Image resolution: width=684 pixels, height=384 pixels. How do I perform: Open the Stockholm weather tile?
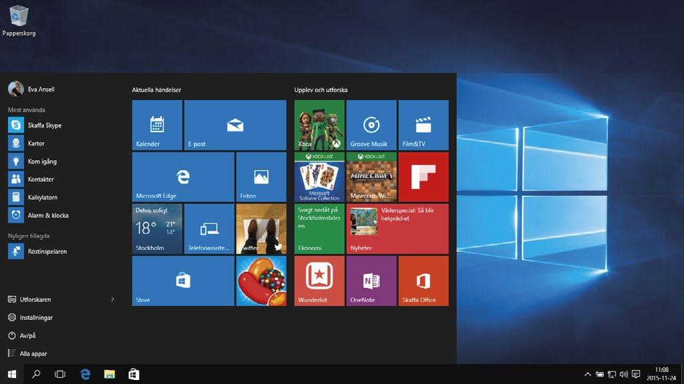(157, 228)
